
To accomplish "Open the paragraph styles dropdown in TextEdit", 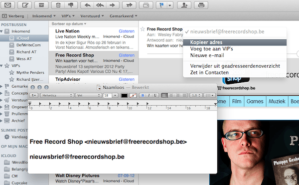I will pyautogui.click(x=34, y=95).
